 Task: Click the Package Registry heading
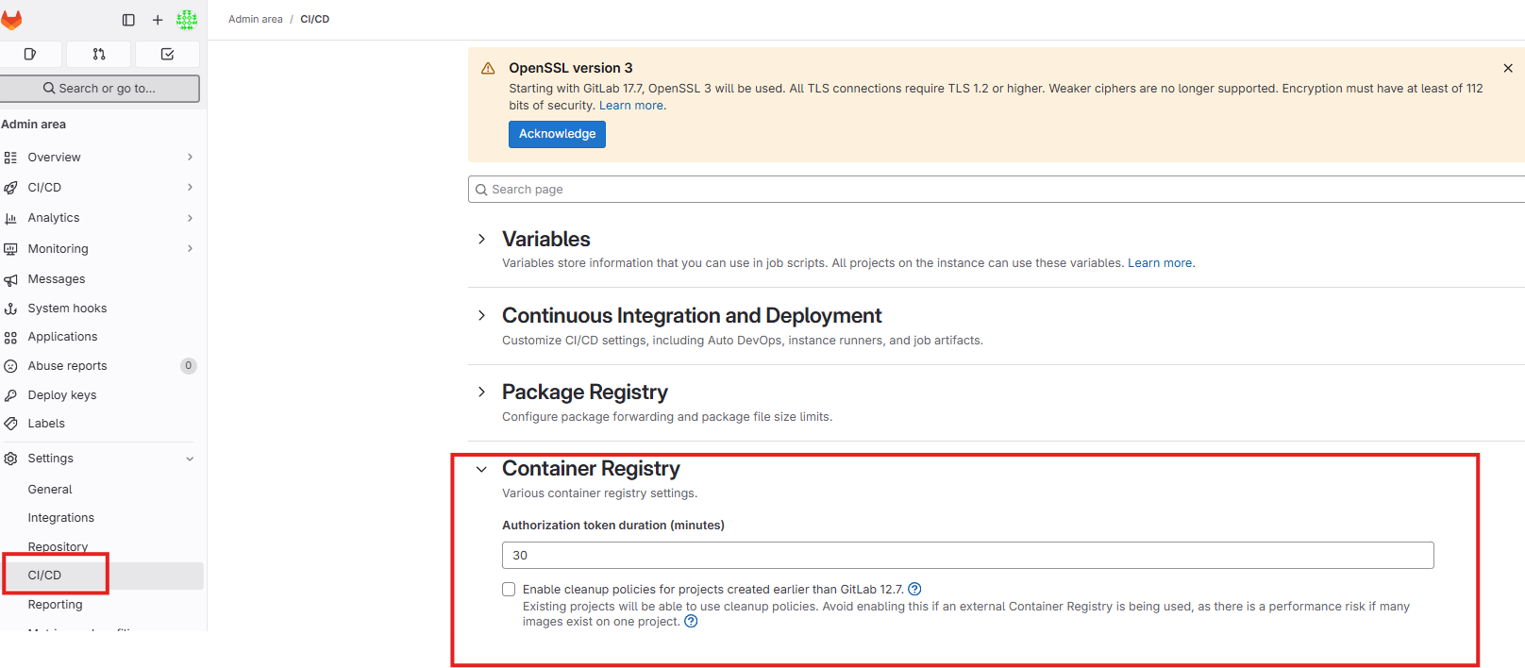point(584,392)
